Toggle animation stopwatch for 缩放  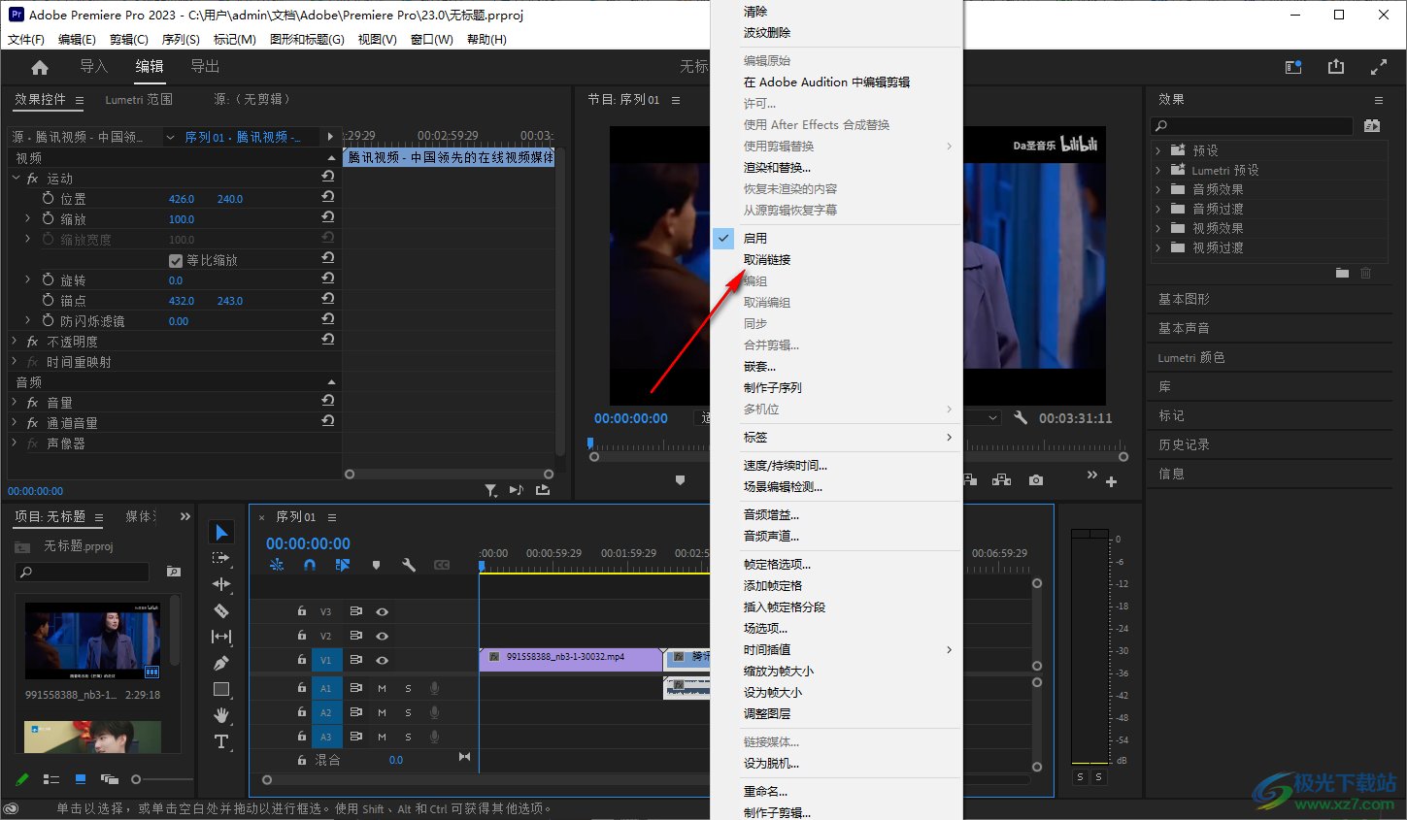point(49,218)
